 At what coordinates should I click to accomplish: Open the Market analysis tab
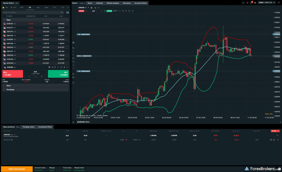(113, 3)
